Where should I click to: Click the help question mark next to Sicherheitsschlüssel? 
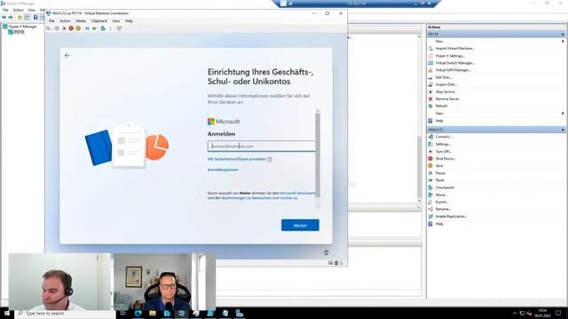[270, 159]
